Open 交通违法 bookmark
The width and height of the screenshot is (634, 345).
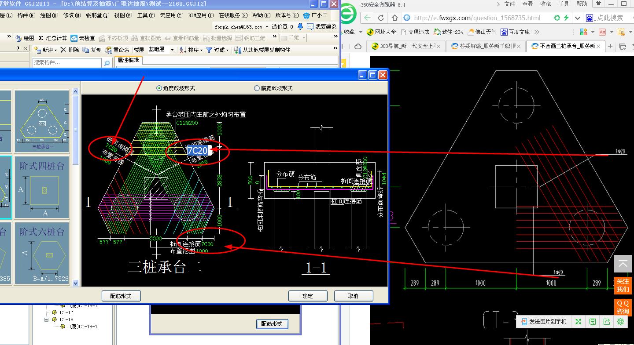click(415, 32)
